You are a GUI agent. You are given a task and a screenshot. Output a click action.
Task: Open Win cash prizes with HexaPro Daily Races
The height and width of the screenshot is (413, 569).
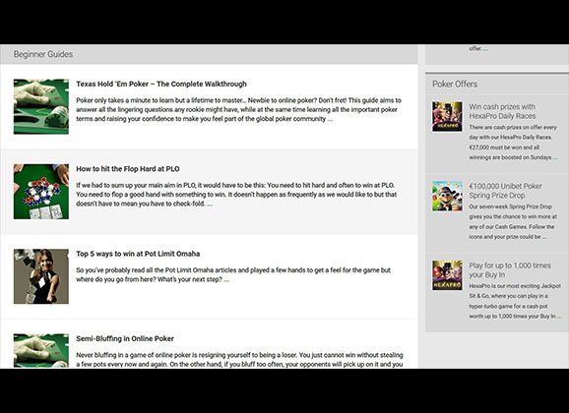tap(502, 111)
